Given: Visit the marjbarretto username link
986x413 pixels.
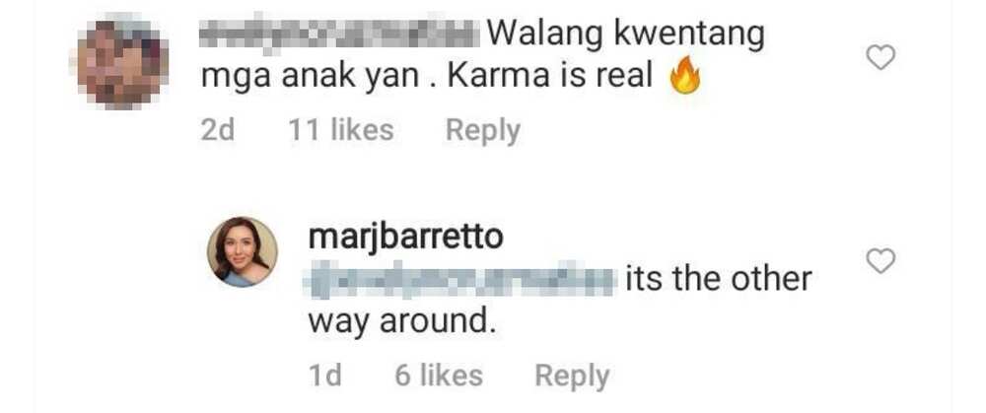Looking at the screenshot, I should (x=405, y=237).
